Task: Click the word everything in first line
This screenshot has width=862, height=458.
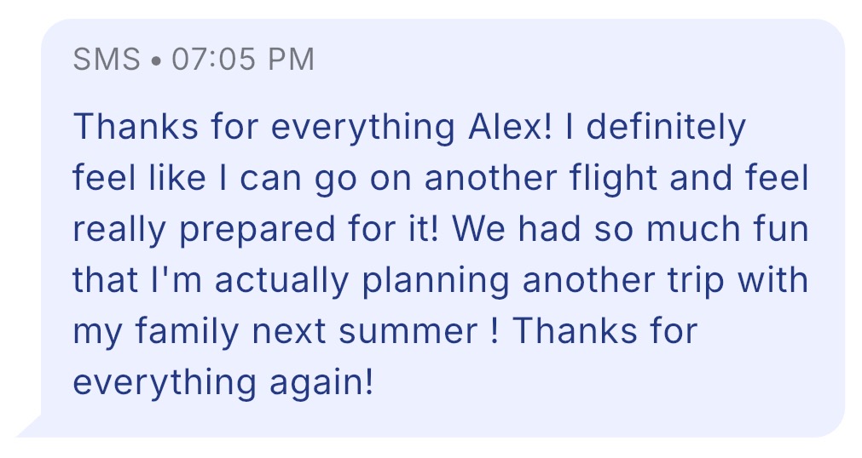Action: pos(363,128)
